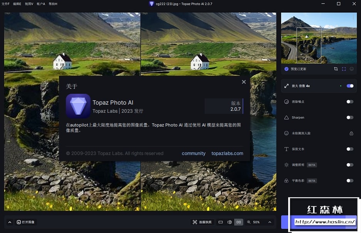Click the crop icon under preview thumbnail
The width and height of the screenshot is (361, 233).
[336, 69]
